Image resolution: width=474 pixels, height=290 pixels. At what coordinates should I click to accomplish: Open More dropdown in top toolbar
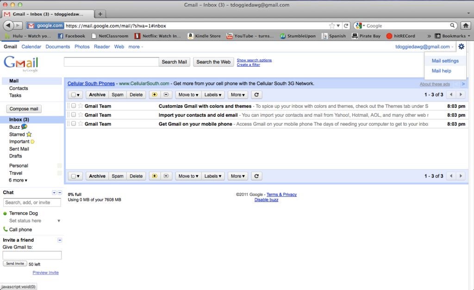(237, 95)
